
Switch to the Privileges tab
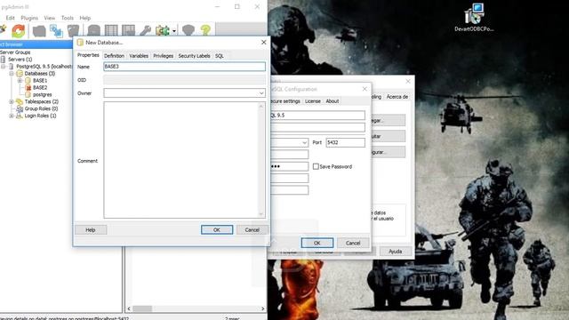pos(163,56)
